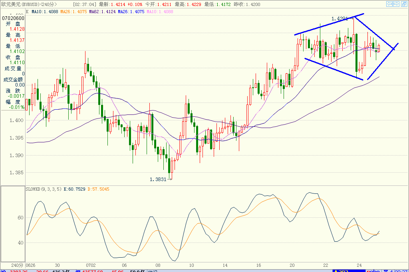409x272 pixels.
Task: Click the right arrow next-chart icon
Action: (x=396, y=4)
